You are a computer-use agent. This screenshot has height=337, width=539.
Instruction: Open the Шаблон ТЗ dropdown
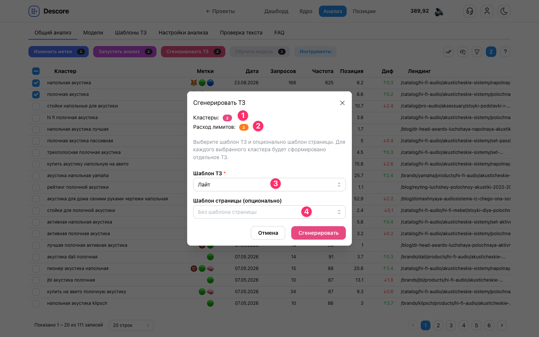tap(269, 185)
